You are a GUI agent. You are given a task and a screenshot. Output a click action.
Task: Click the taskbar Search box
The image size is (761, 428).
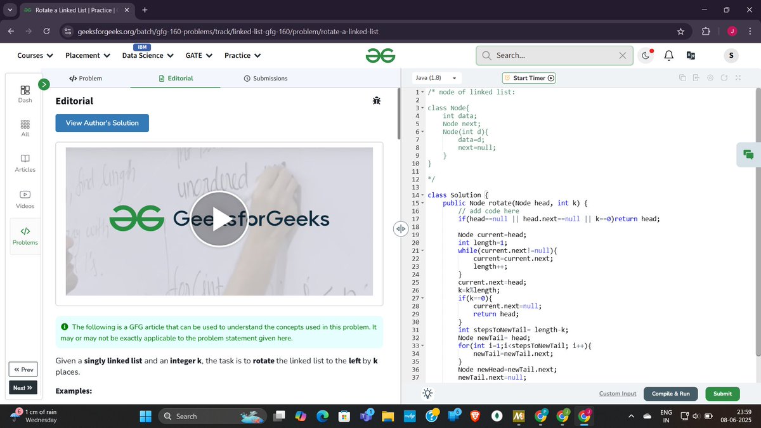pos(212,416)
